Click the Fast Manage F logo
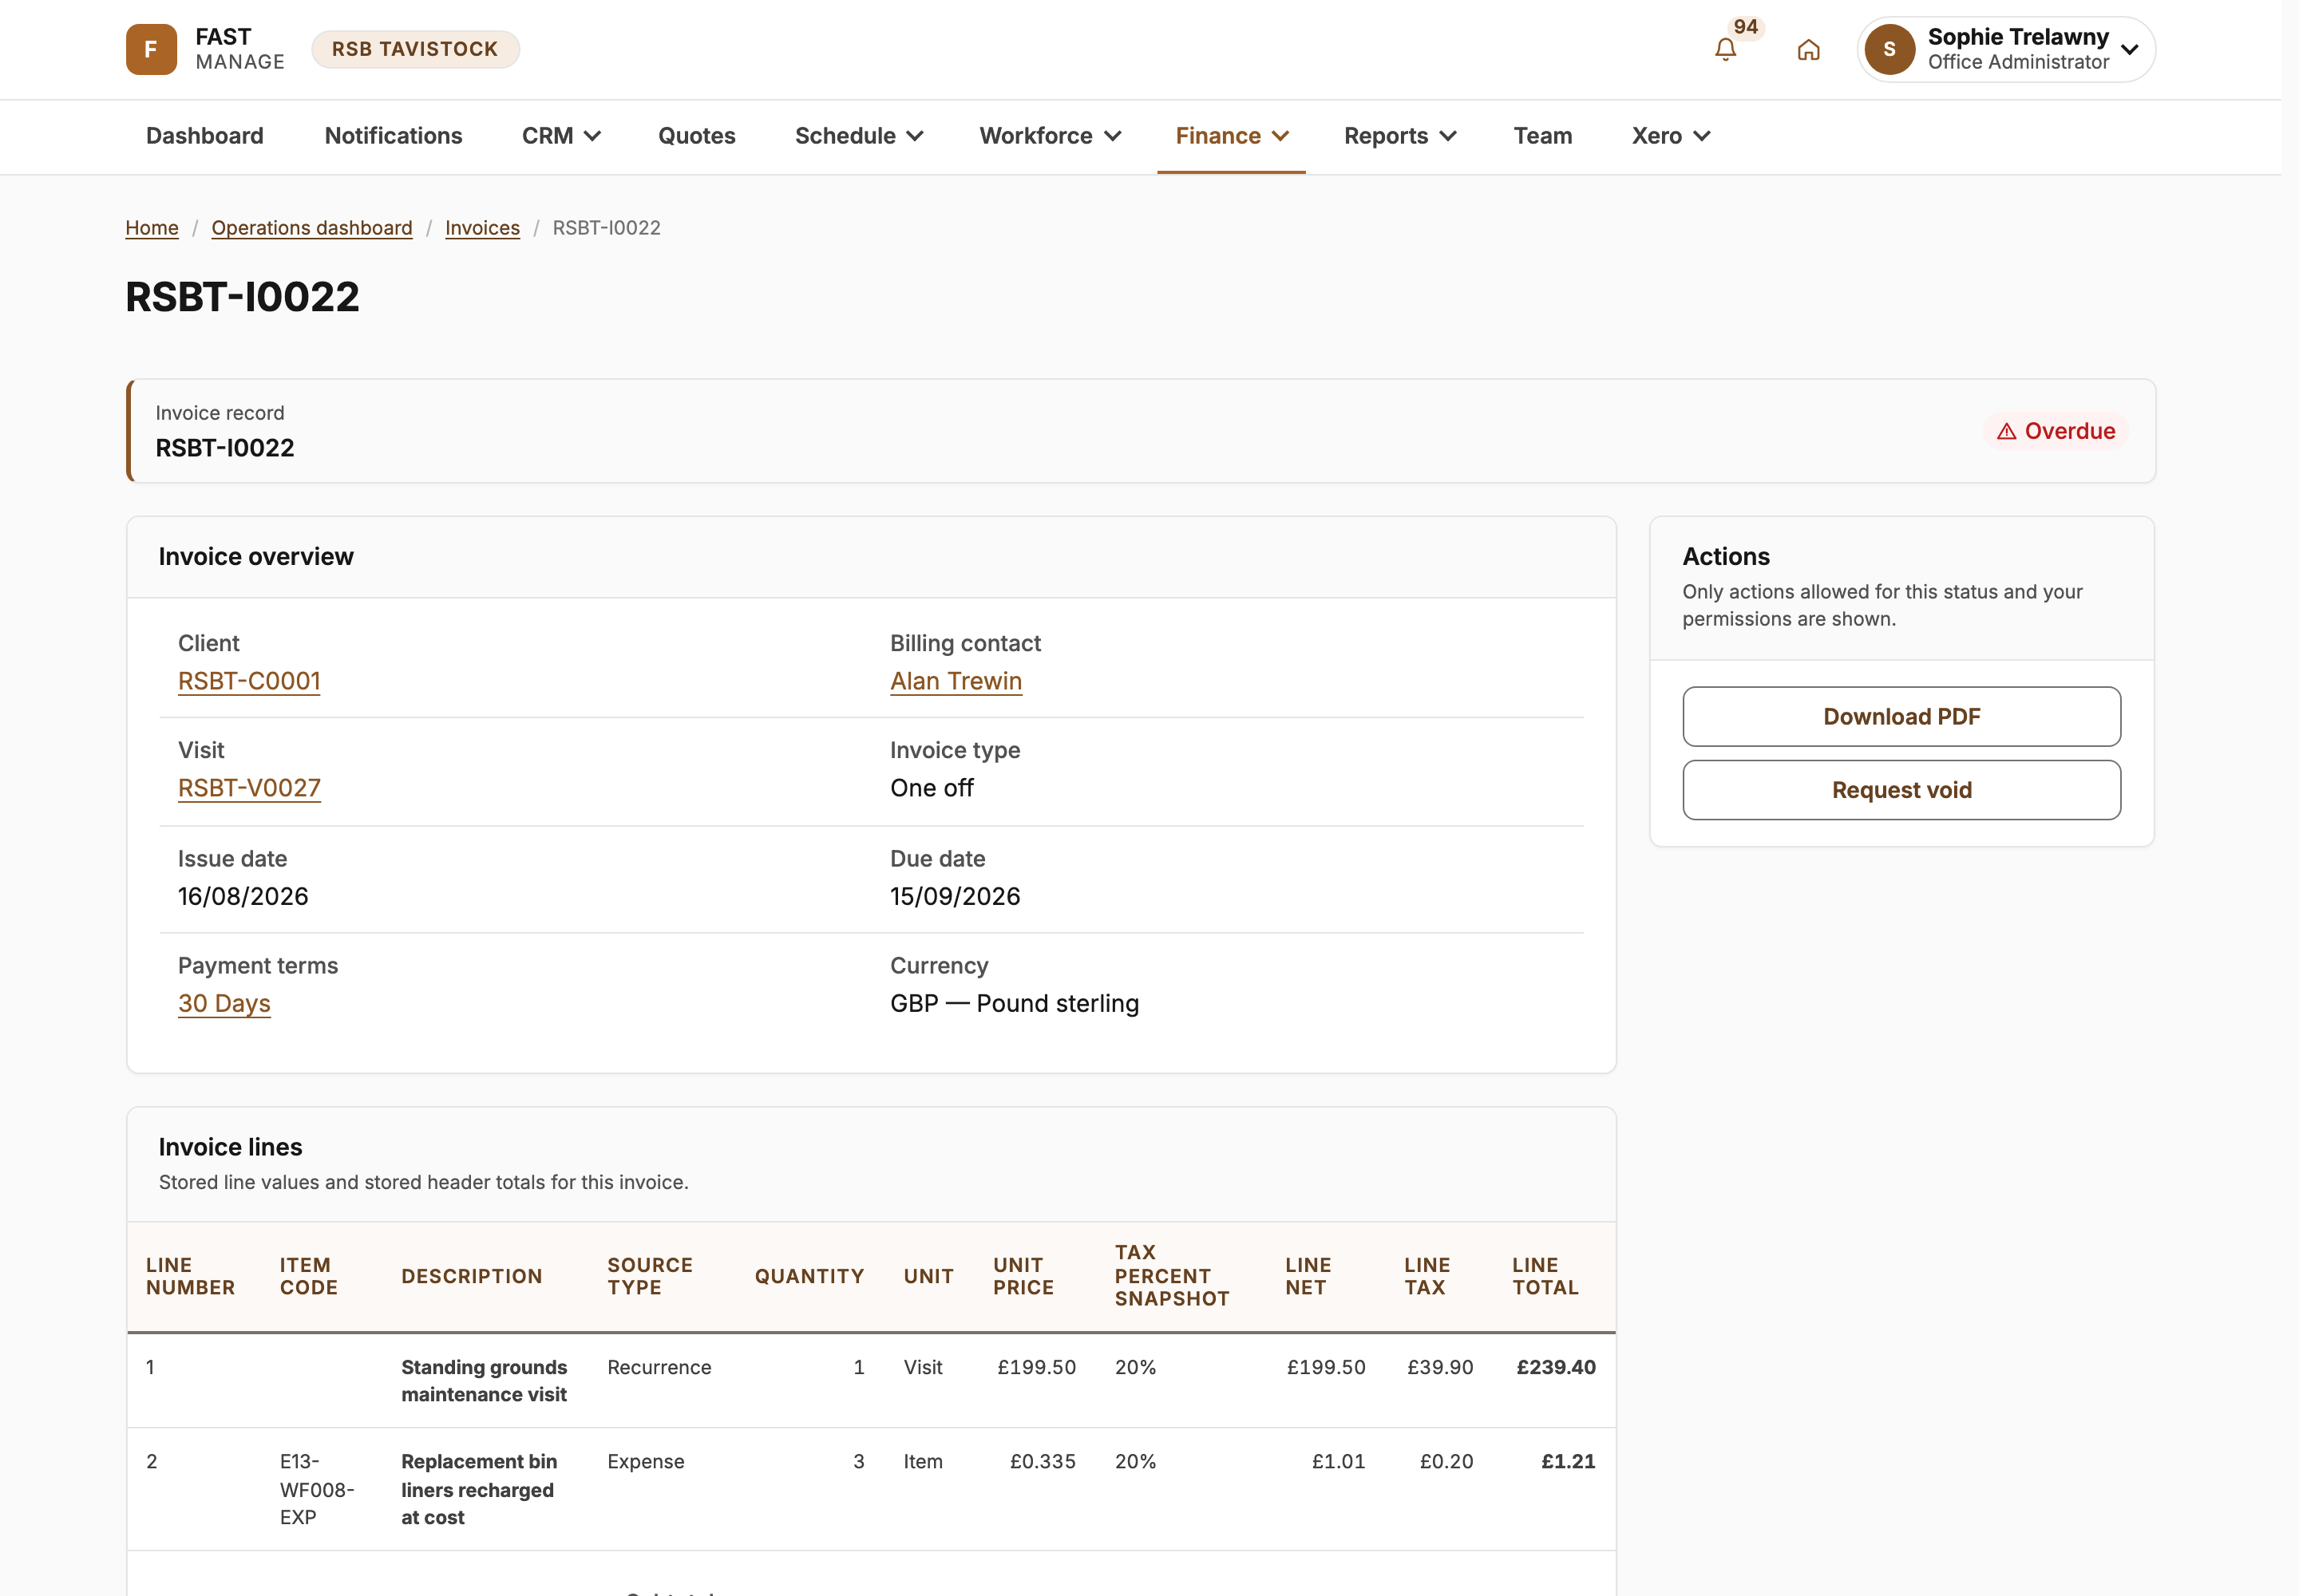This screenshot has height=1596, width=2299. pyautogui.click(x=151, y=49)
